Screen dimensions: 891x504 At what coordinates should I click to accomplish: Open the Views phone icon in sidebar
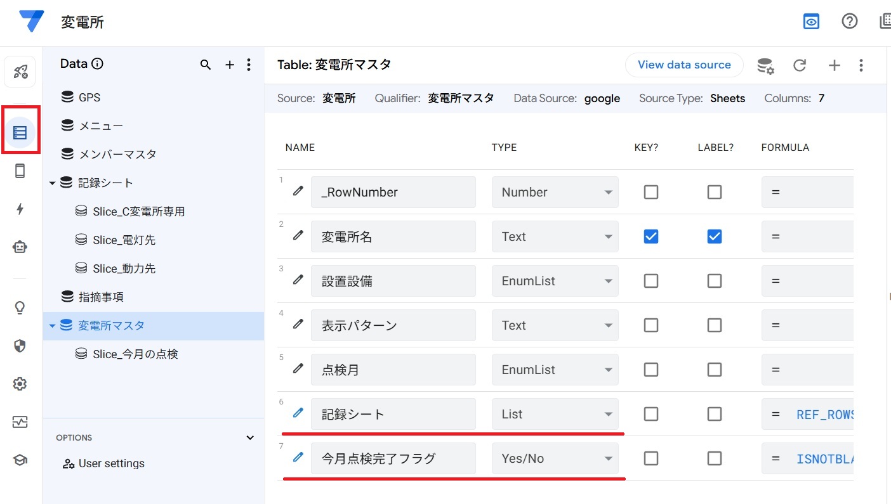click(20, 171)
